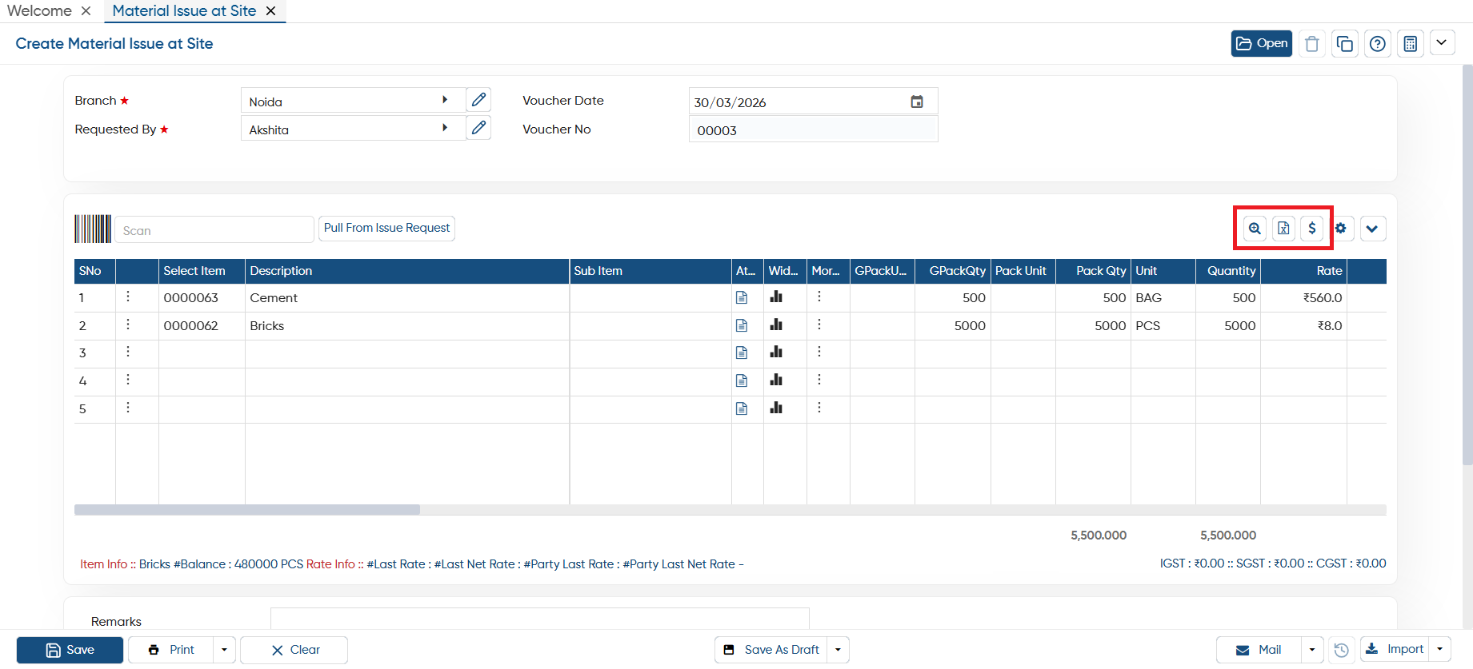The image size is (1473, 669).
Task: Expand Mail options dropdown arrow
Action: [1312, 650]
